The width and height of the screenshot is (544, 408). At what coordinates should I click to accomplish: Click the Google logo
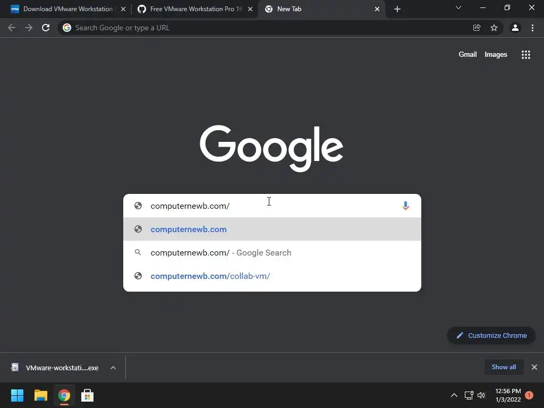[271, 148]
